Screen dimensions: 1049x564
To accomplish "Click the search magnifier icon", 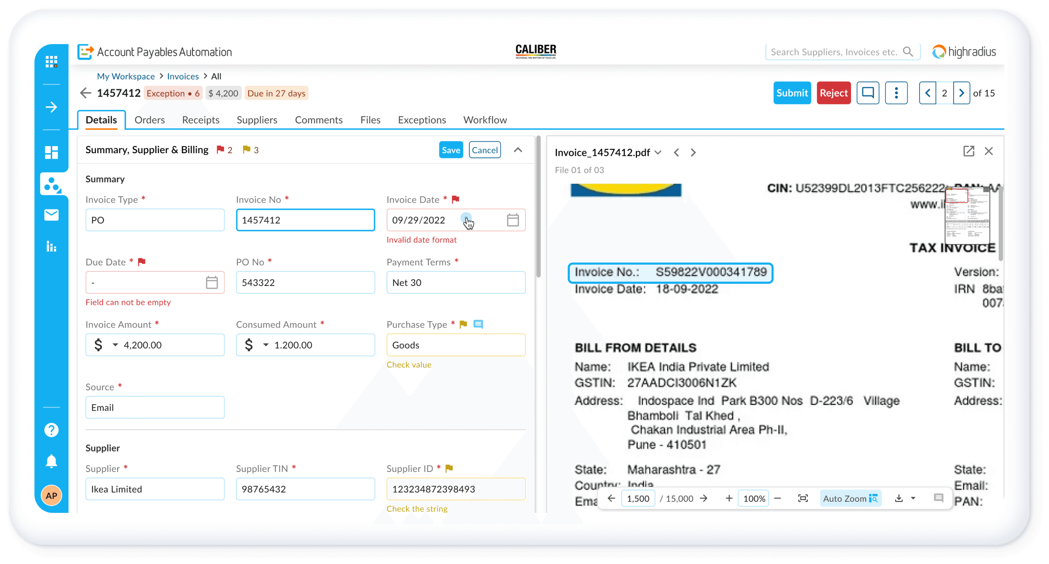I will 908,52.
